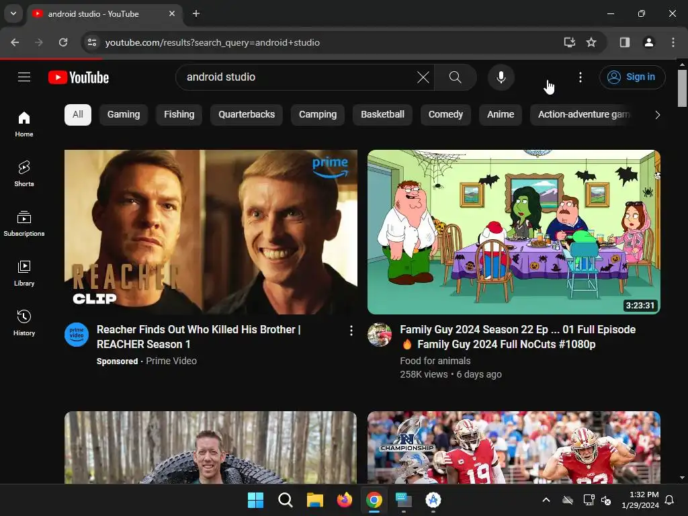The width and height of the screenshot is (688, 516).
Task: Select the Camping filter chip
Action: click(318, 114)
